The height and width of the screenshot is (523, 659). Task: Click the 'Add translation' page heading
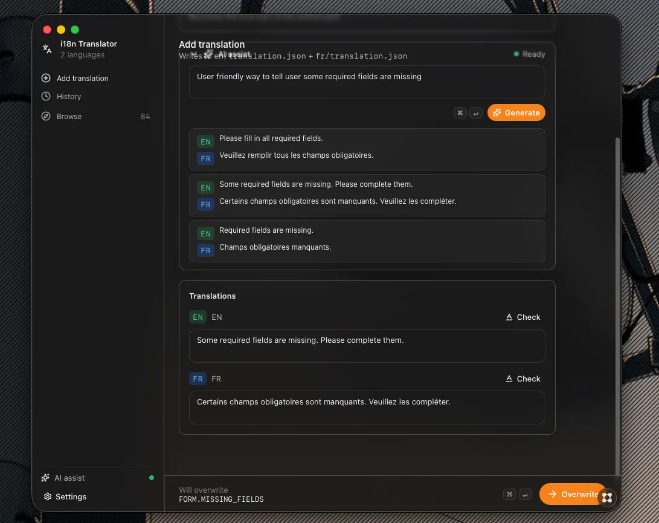click(x=212, y=45)
